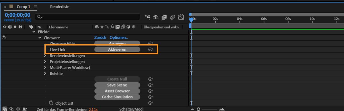Click the motion blur column header icon

(x=123, y=27)
